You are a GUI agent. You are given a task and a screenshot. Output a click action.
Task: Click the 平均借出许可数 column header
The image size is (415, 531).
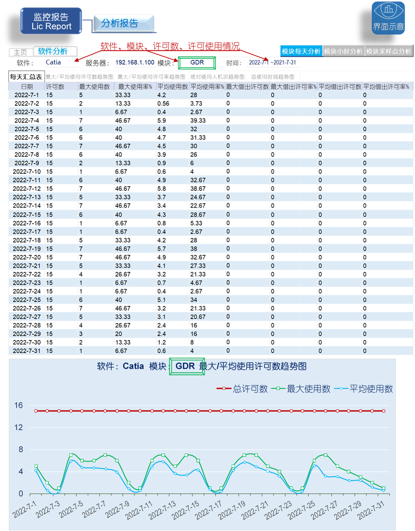340,87
